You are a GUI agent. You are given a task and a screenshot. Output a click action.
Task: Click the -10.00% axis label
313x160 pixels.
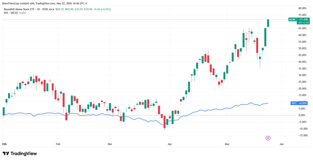click(303, 128)
